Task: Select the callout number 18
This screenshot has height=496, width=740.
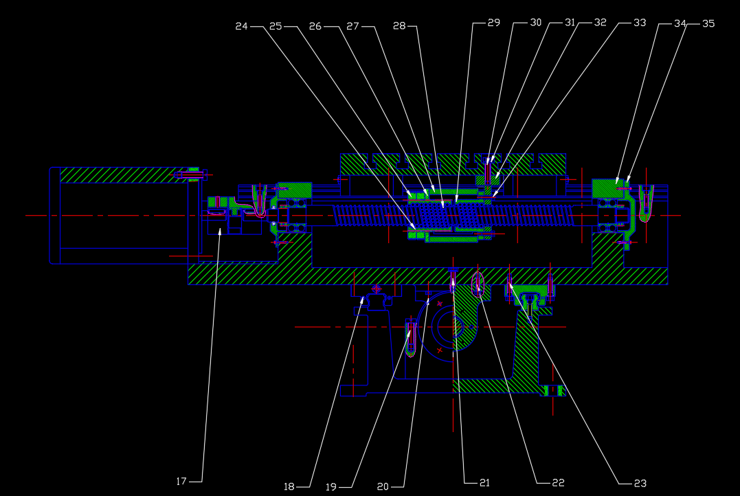Action: tap(289, 486)
